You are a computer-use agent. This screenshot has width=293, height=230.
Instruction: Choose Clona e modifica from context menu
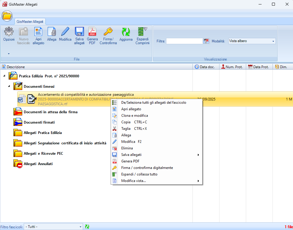134,116
